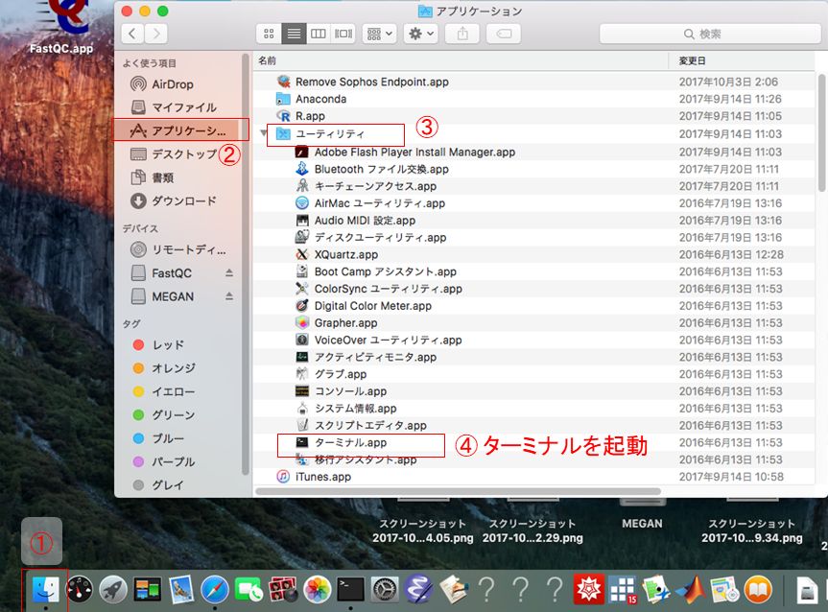Open the FastQC.app desktop icon

(61, 27)
